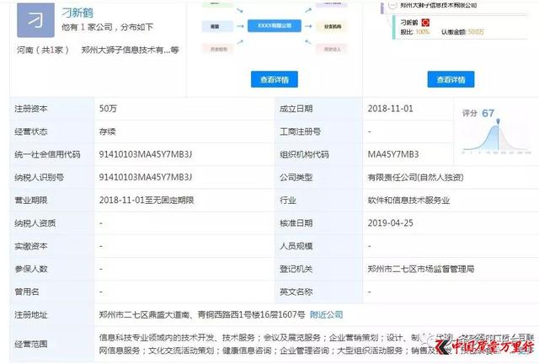Click the 注册地址 label cell
This screenshot has width=539, height=364.
click(52, 314)
